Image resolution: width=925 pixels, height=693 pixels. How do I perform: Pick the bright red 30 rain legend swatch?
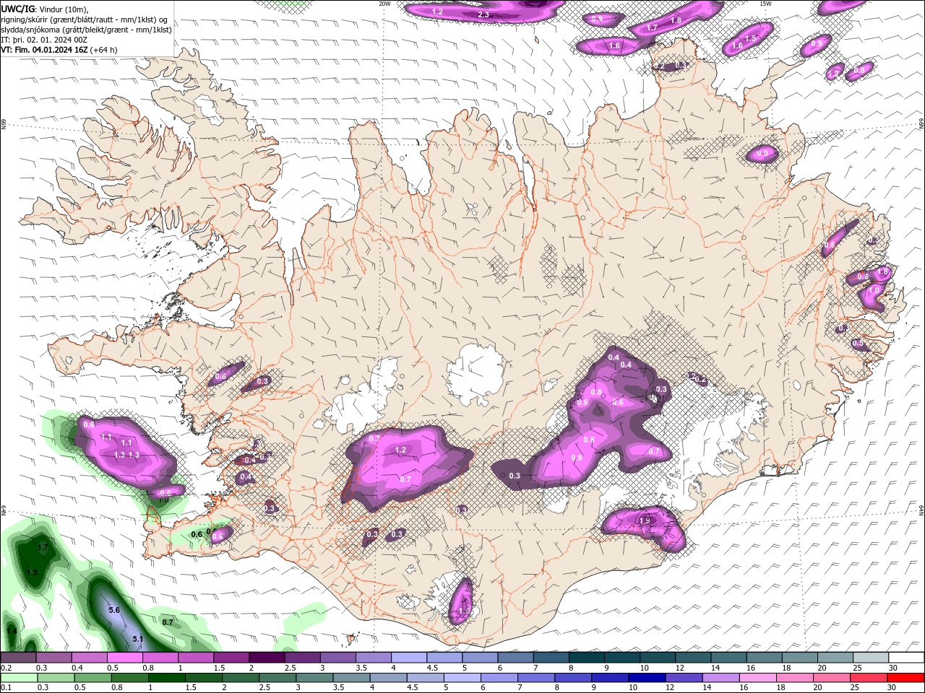tap(905, 678)
